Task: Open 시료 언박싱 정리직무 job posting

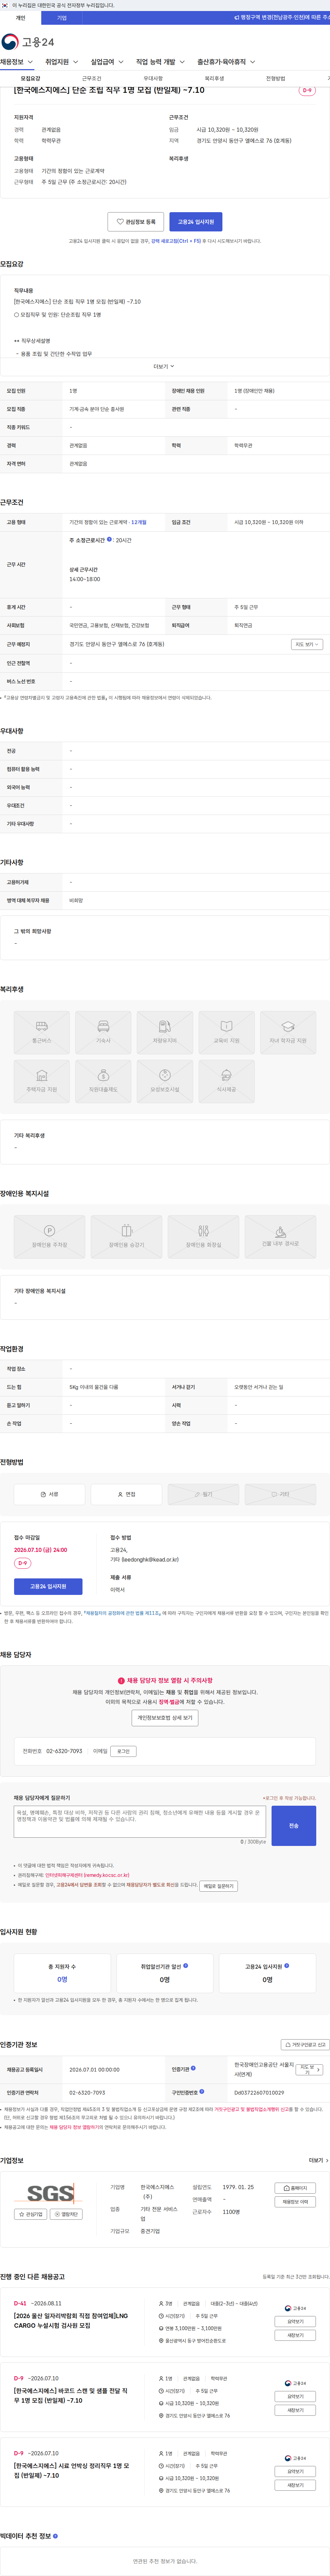Action: click(x=71, y=2470)
